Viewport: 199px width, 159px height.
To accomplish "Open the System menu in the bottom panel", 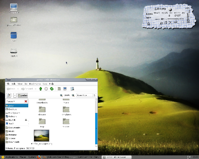I will point(32,157).
